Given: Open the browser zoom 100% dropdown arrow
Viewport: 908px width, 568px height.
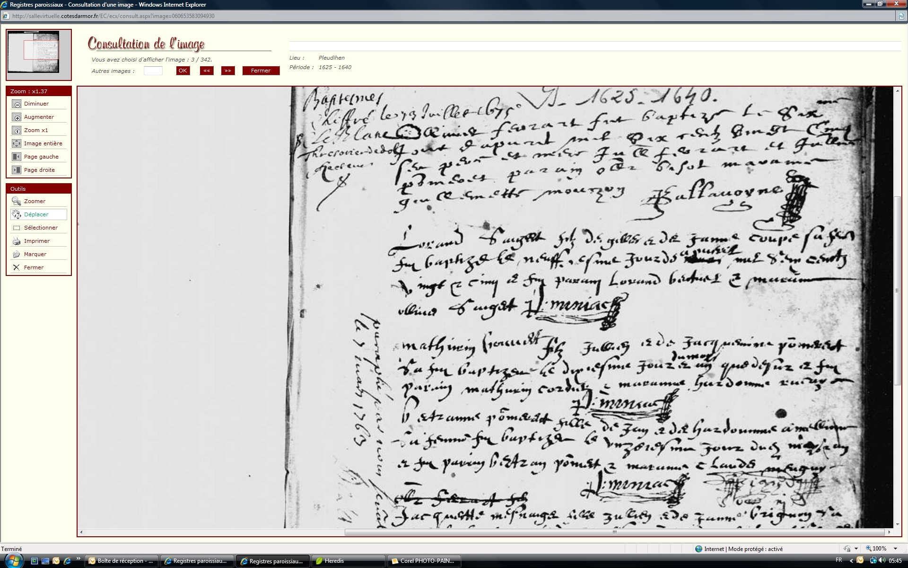Looking at the screenshot, I should [895, 549].
